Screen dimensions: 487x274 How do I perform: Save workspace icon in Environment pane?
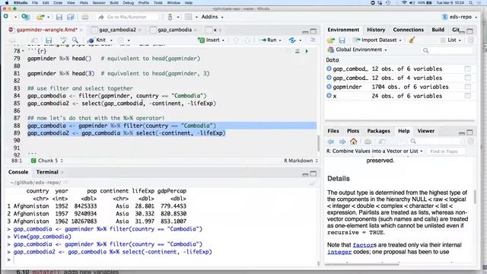[x=342, y=40]
